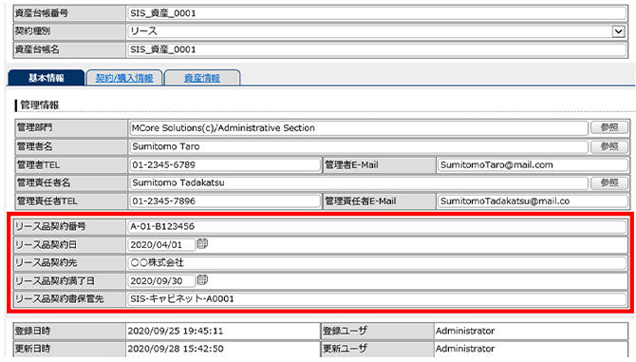Click the 管理責任者E-Mail field
Viewport: 636px width, 362px height.
(x=533, y=201)
